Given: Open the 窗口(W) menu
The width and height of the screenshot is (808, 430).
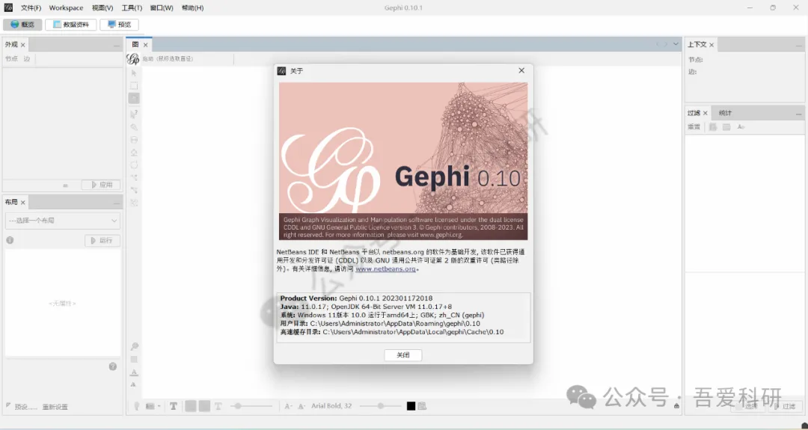Looking at the screenshot, I should pyautogui.click(x=162, y=7).
